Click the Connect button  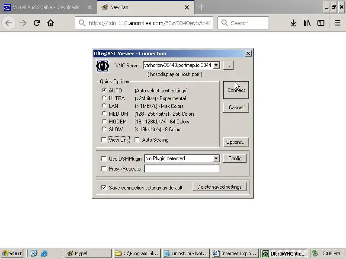[x=236, y=90]
